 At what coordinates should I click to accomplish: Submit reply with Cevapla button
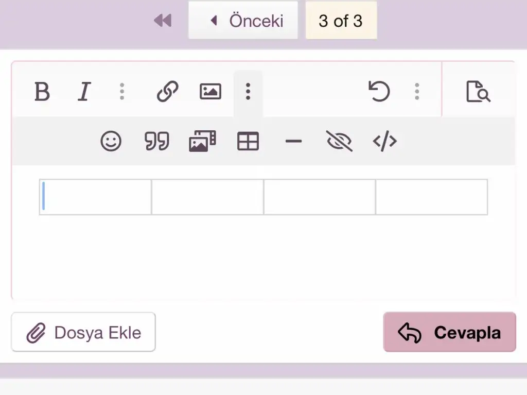(449, 333)
